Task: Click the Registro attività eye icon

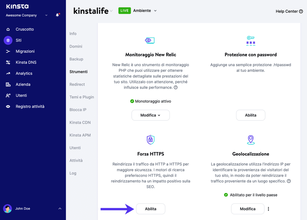Action: click(x=8, y=106)
